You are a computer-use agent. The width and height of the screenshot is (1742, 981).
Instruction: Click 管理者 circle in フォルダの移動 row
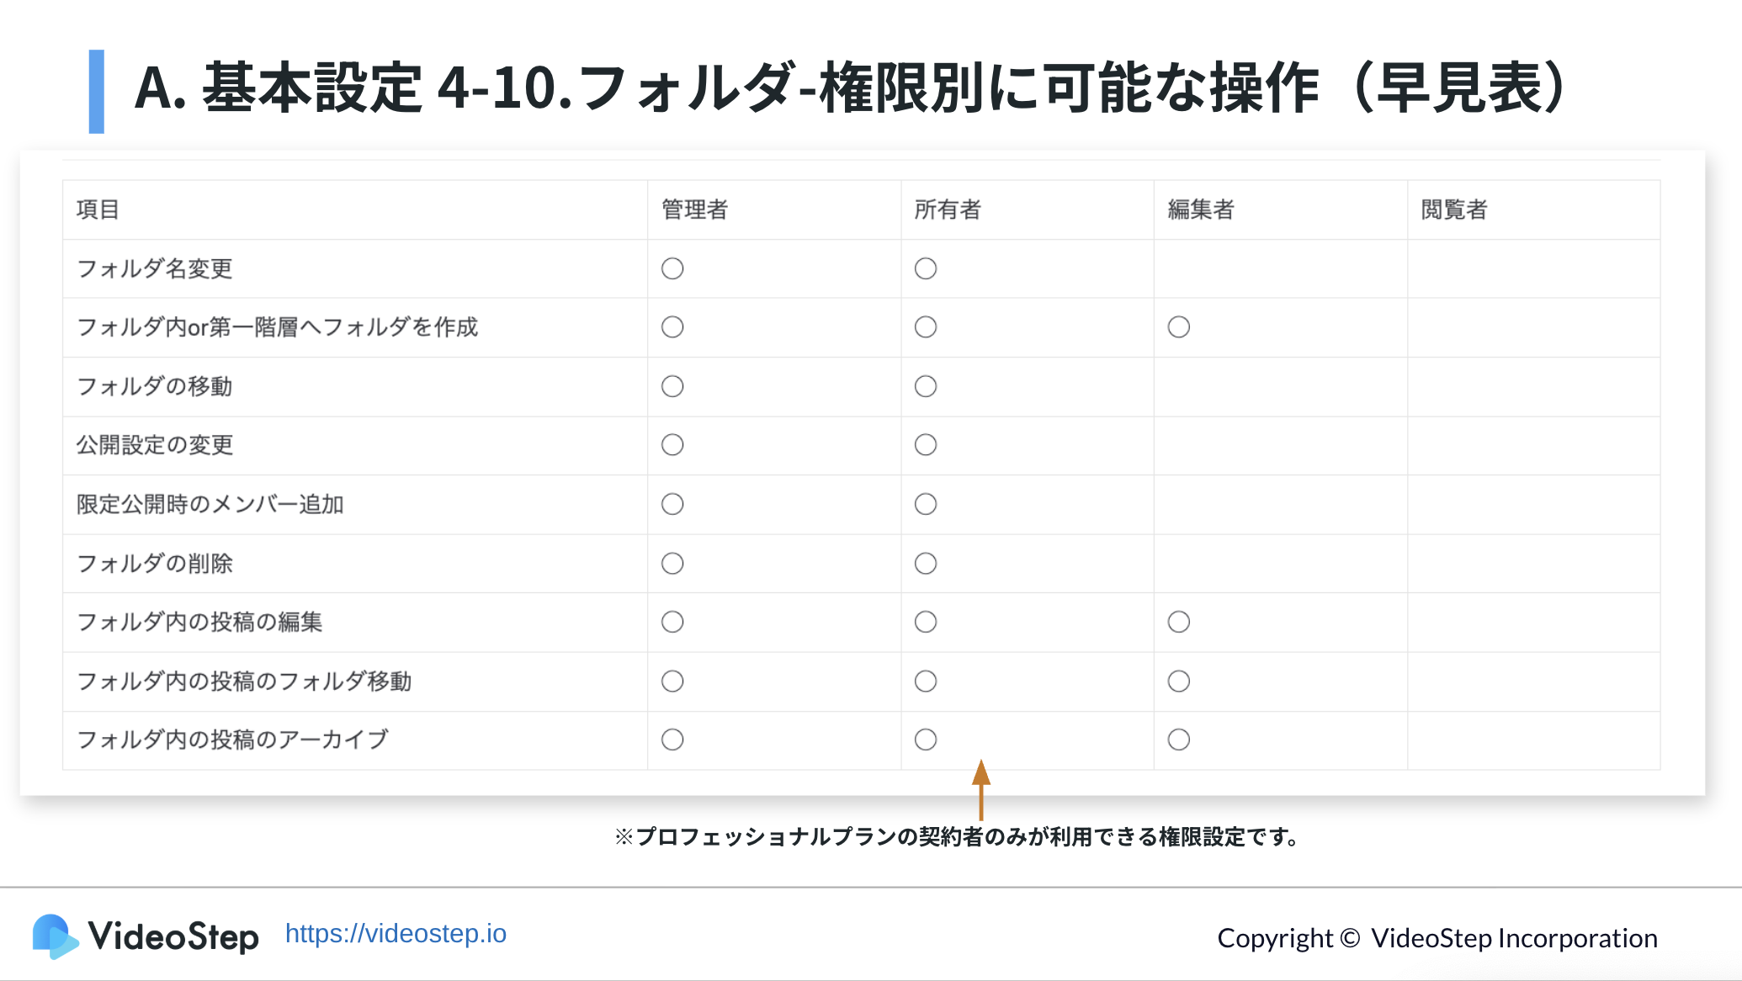click(x=672, y=386)
